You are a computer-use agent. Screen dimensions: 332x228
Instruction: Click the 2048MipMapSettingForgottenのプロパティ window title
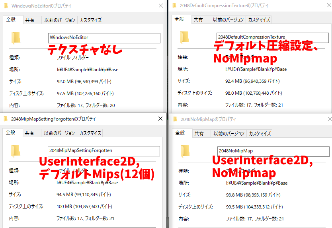click(53, 119)
